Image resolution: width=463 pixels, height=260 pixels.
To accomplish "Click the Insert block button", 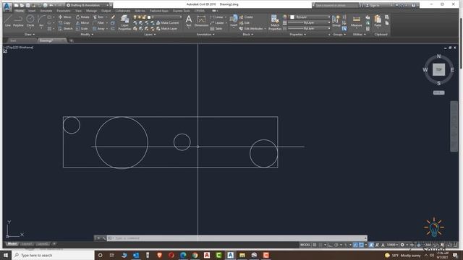I will (x=234, y=21).
